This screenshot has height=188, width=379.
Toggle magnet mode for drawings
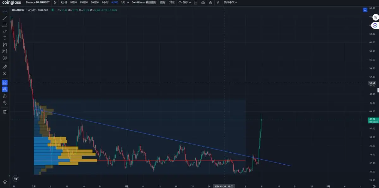coord(5,83)
